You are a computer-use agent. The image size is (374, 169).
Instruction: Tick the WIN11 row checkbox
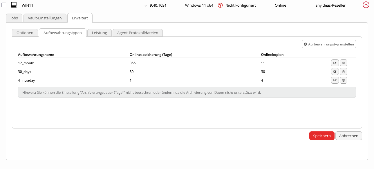coord(4,5)
